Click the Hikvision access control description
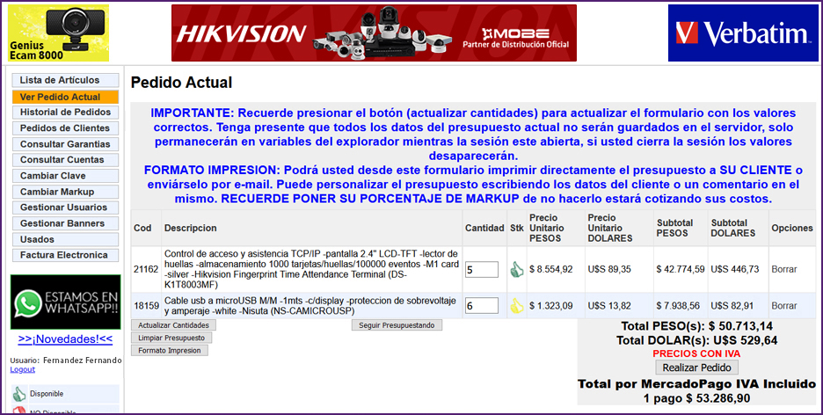 pos(311,270)
